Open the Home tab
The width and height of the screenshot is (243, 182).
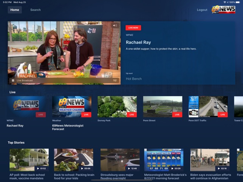click(15, 10)
